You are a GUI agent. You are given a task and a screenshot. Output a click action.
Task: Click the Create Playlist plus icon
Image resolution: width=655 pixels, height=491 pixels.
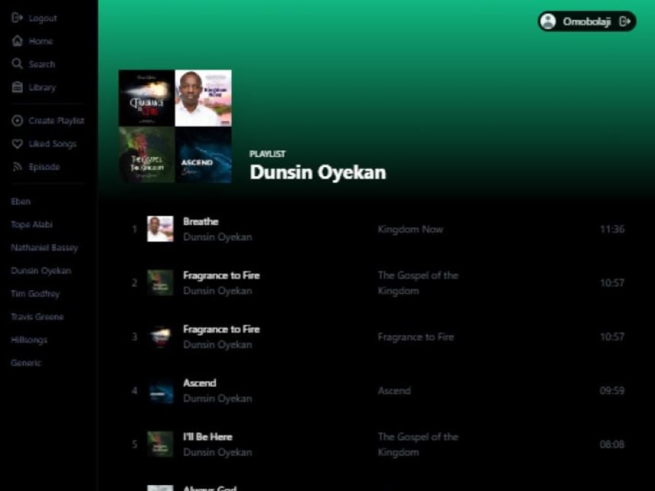click(x=17, y=120)
